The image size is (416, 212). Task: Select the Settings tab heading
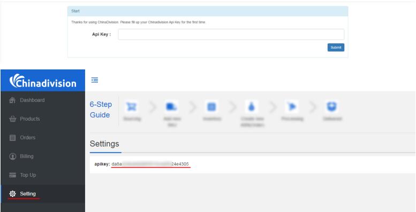(104, 144)
